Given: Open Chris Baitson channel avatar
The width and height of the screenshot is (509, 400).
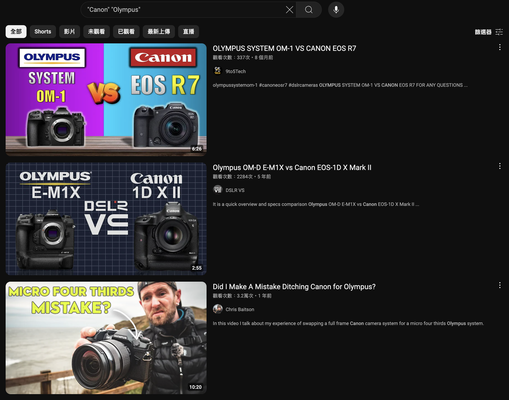Looking at the screenshot, I should coord(218,309).
